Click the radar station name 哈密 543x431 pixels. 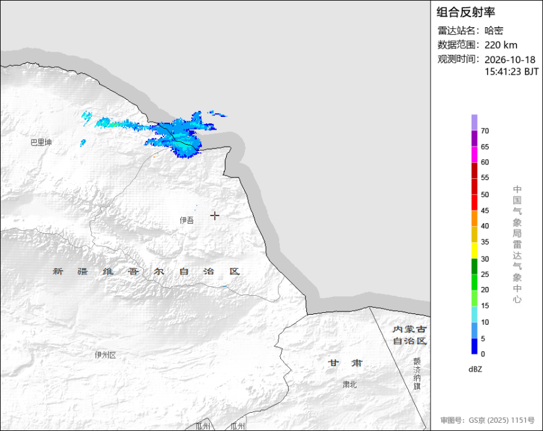point(494,30)
